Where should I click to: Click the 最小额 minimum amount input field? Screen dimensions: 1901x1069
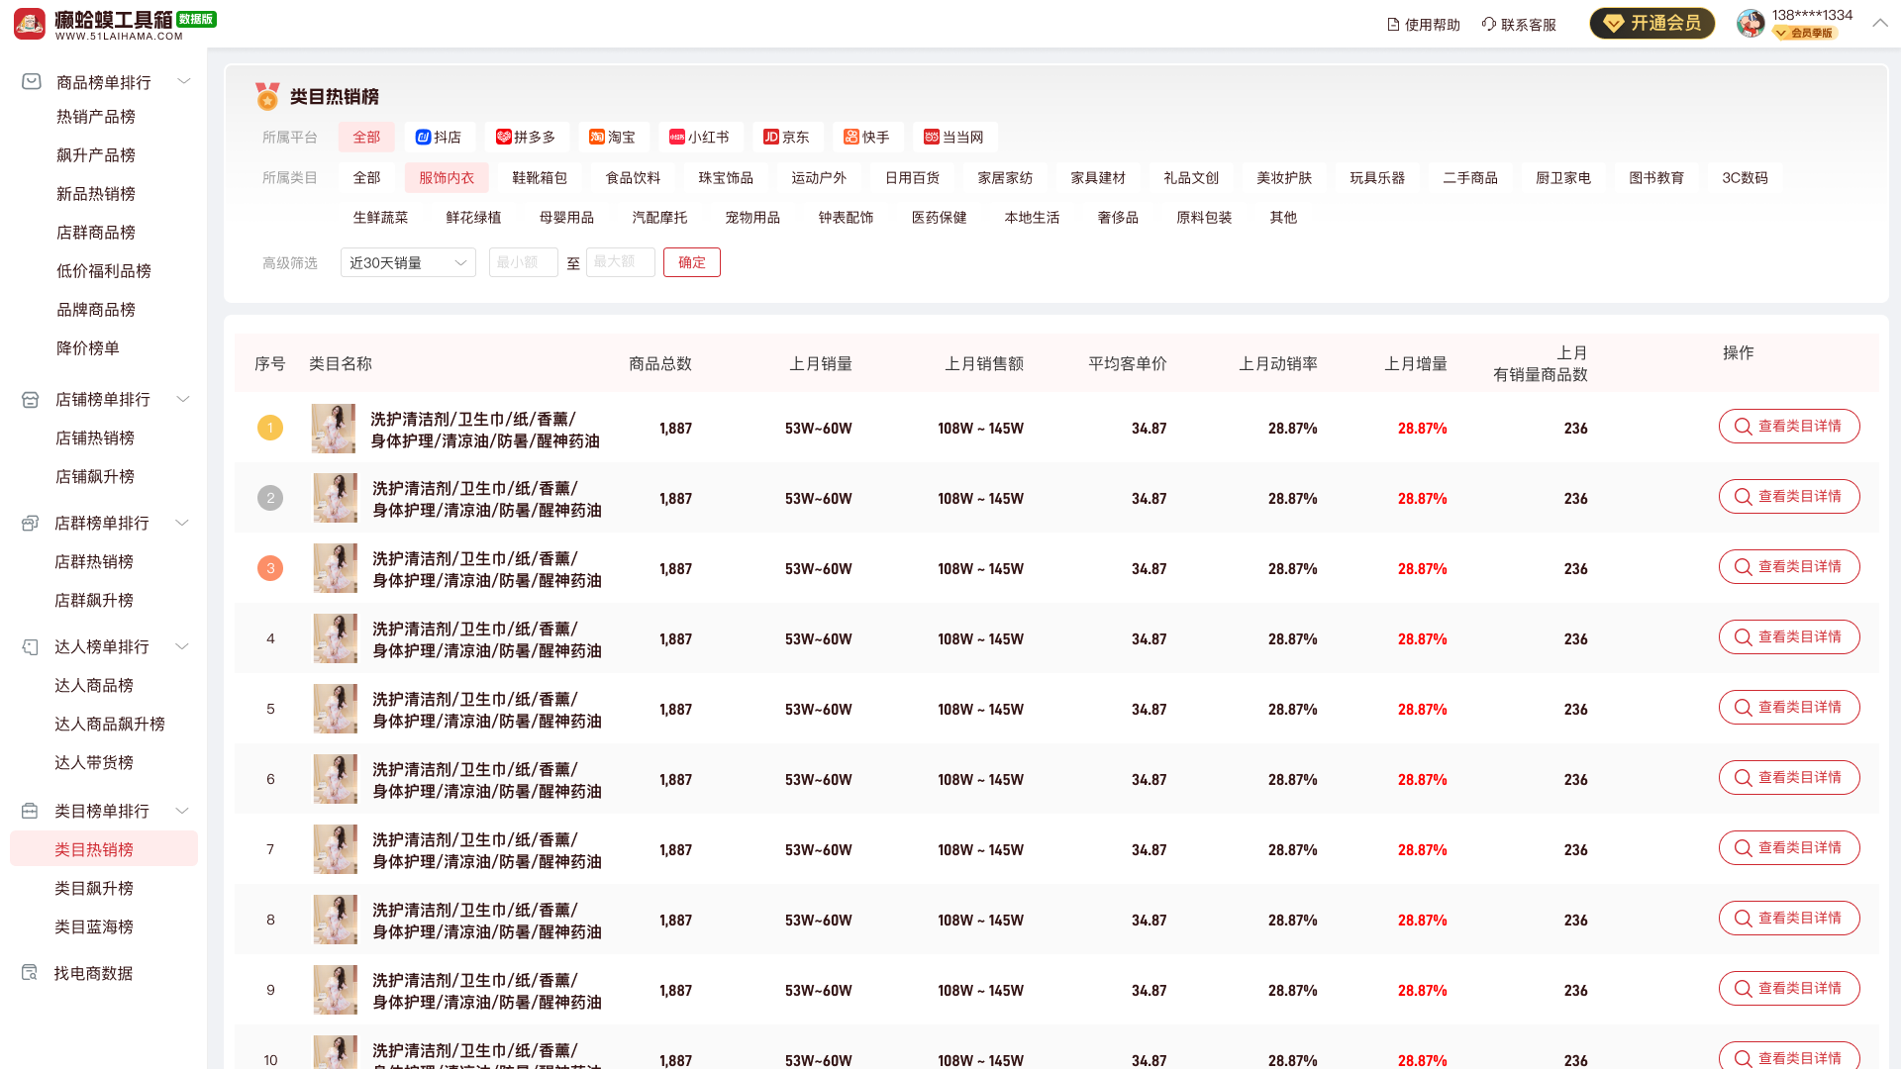click(523, 262)
